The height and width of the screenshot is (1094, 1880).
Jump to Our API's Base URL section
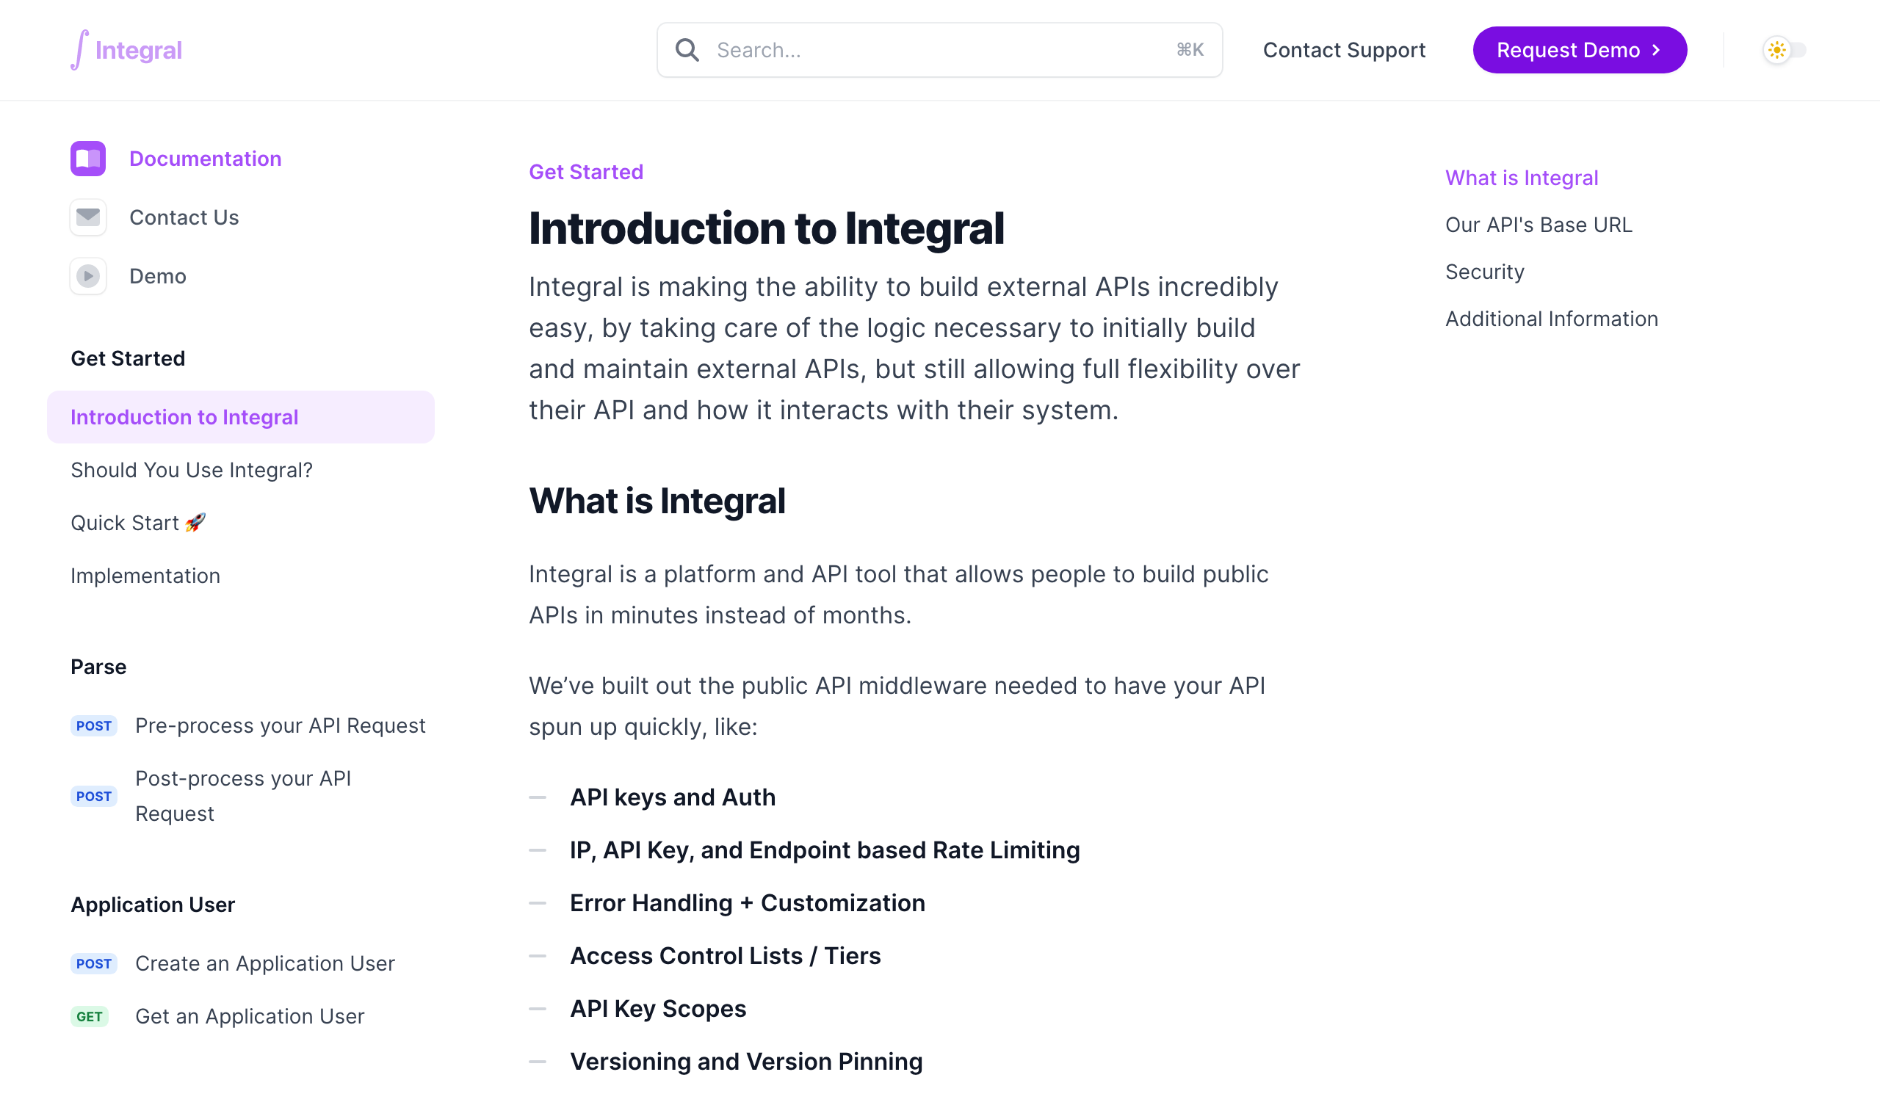[1539, 225]
